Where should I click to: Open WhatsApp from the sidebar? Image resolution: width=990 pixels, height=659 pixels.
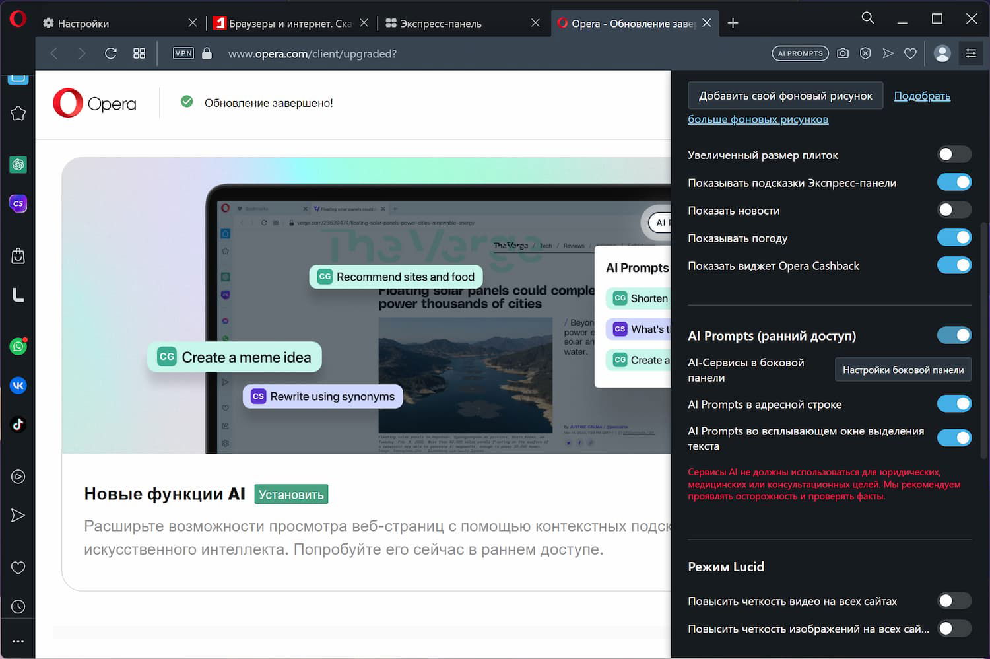click(x=18, y=346)
